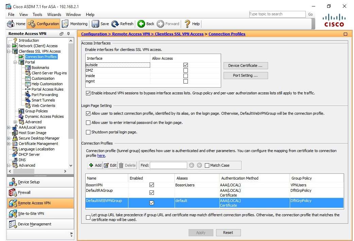Go Back to previous screen
The width and height of the screenshot is (354, 241).
click(146, 24)
